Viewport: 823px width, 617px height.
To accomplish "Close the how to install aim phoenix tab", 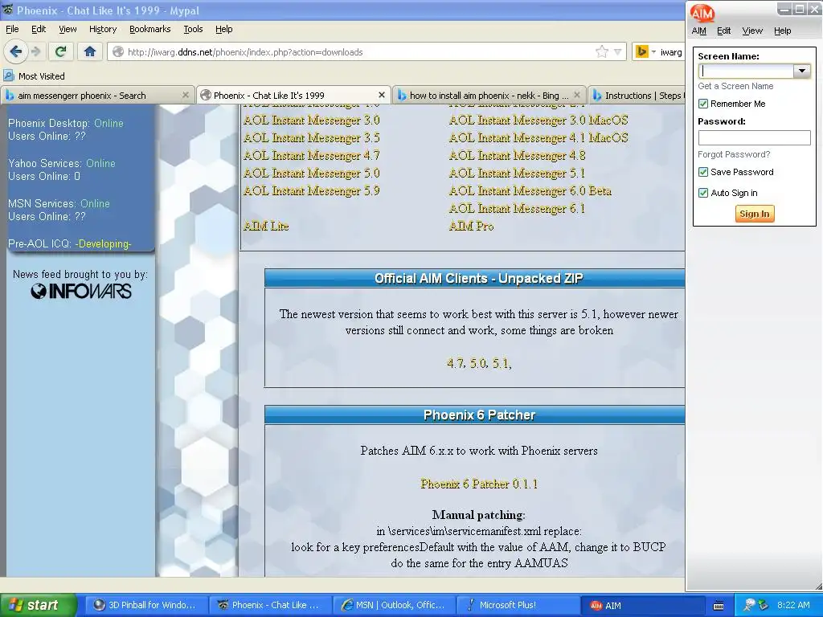I will (x=577, y=95).
